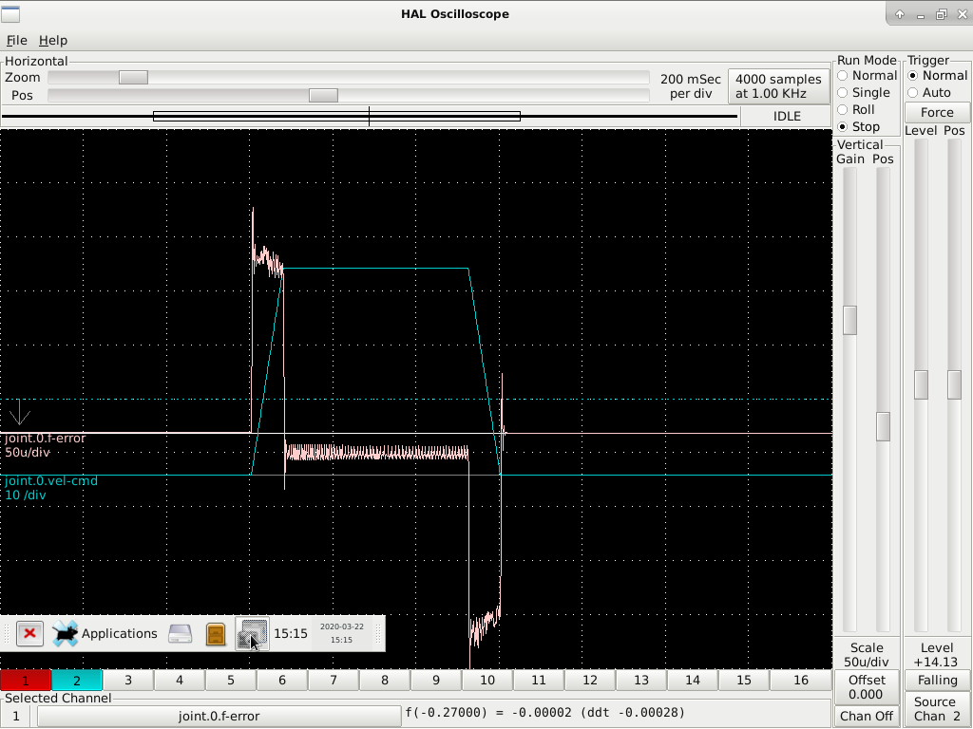Image resolution: width=973 pixels, height=729 pixels.
Task: Select Single run mode
Action: pos(843,93)
